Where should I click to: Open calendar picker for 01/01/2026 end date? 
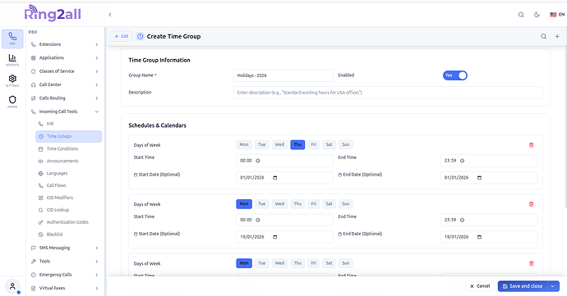coord(479,178)
